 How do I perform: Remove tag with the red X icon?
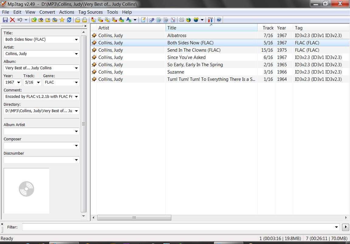click(x=12, y=20)
